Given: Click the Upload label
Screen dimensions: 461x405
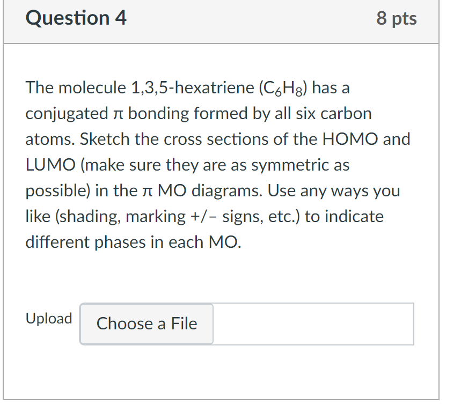Looking at the screenshot, I should [x=49, y=318].
